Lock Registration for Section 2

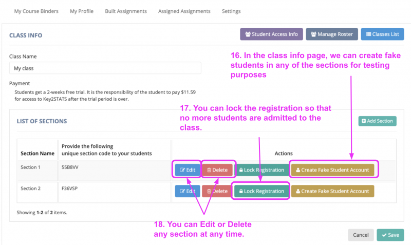[x=261, y=191]
